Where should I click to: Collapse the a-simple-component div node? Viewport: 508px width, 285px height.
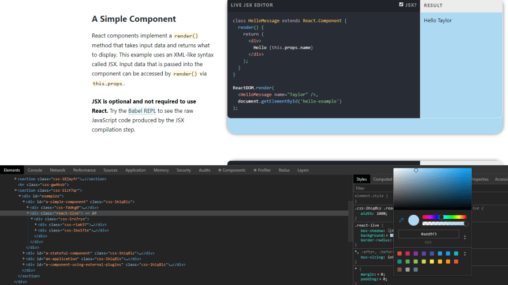(24, 202)
